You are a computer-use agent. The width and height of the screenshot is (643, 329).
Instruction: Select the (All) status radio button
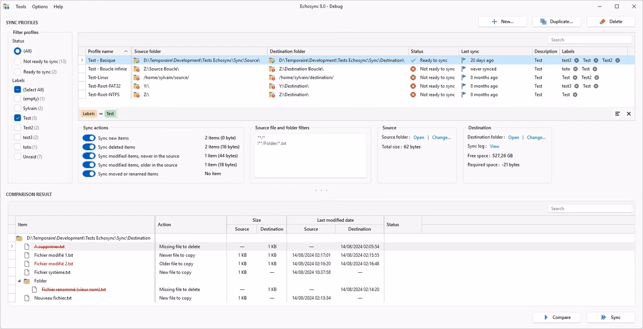pyautogui.click(x=18, y=51)
